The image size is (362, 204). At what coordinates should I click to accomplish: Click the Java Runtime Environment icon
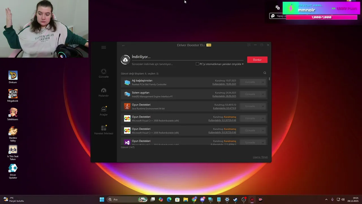(x=127, y=106)
